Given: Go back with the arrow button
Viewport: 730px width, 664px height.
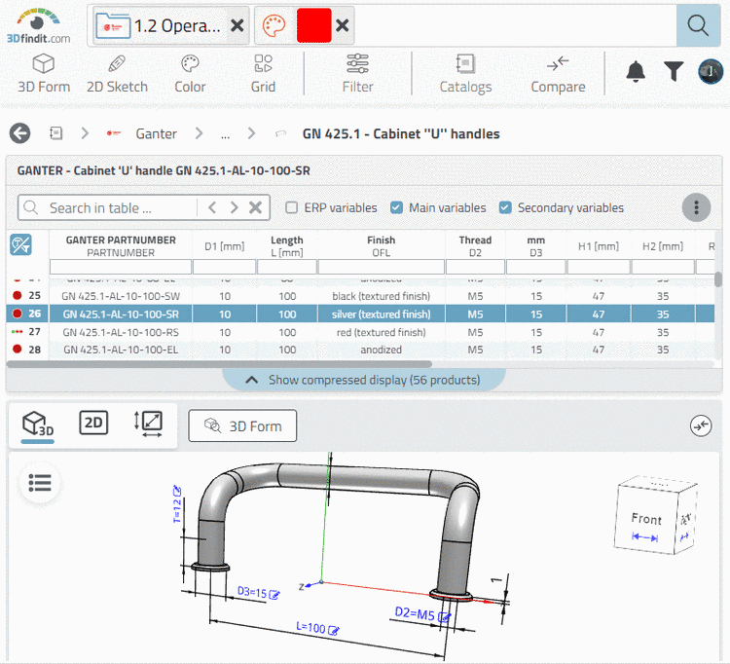Looking at the screenshot, I should (19, 133).
